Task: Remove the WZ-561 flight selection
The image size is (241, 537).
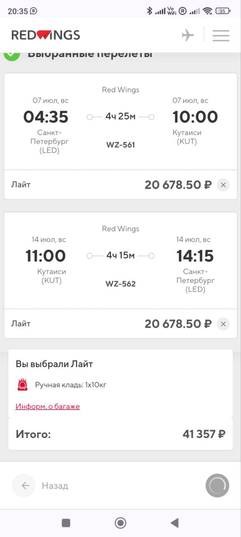Action: (x=223, y=185)
